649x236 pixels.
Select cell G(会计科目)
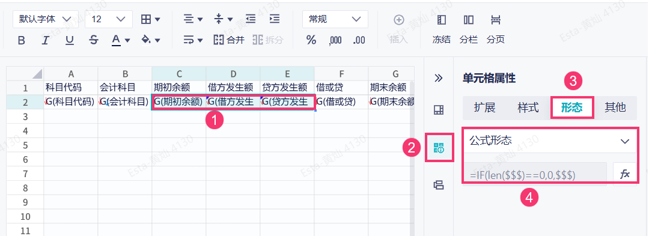[125, 102]
